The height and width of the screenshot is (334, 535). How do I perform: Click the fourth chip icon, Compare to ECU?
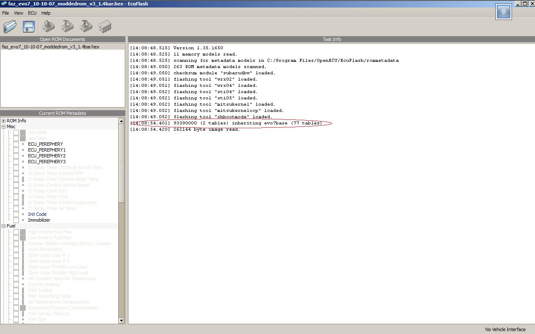pos(105,27)
